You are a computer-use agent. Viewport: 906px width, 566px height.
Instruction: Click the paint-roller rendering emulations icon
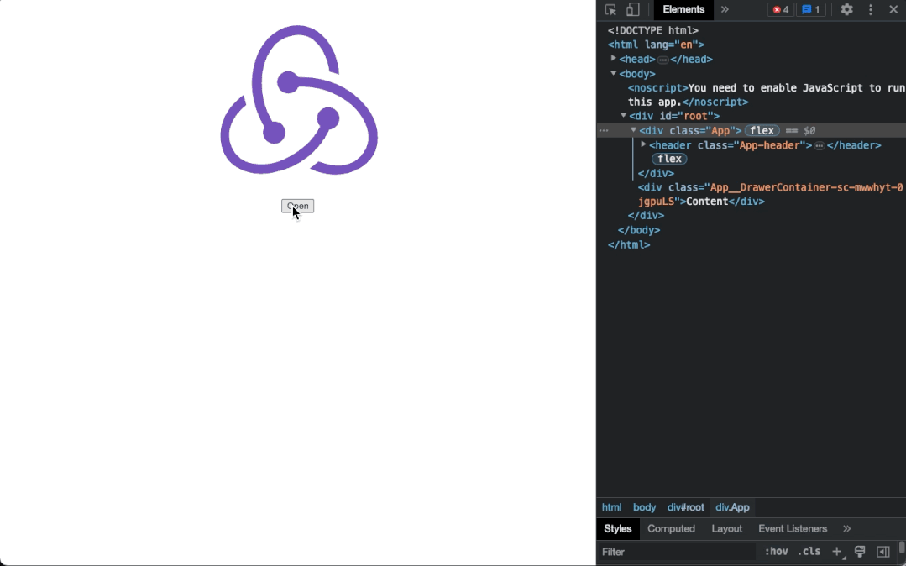(860, 552)
